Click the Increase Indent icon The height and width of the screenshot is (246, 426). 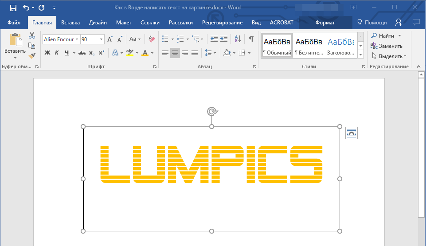pos(224,39)
